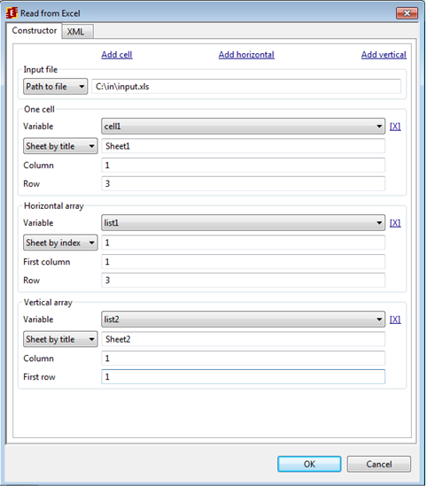Viewport: 427px width, 486px height.
Task: Click the Add horizontal link
Action: pos(246,55)
